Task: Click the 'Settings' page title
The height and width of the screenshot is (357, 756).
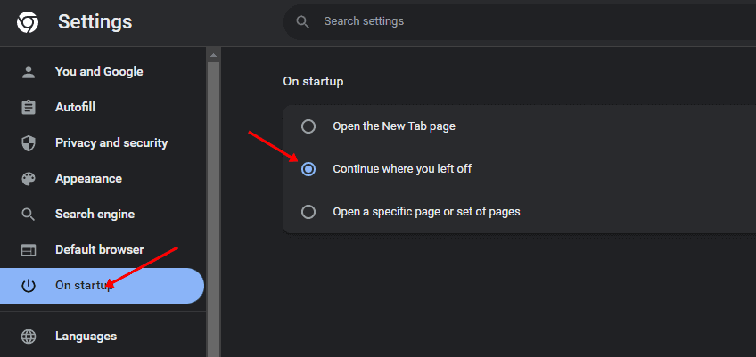Action: coord(94,21)
